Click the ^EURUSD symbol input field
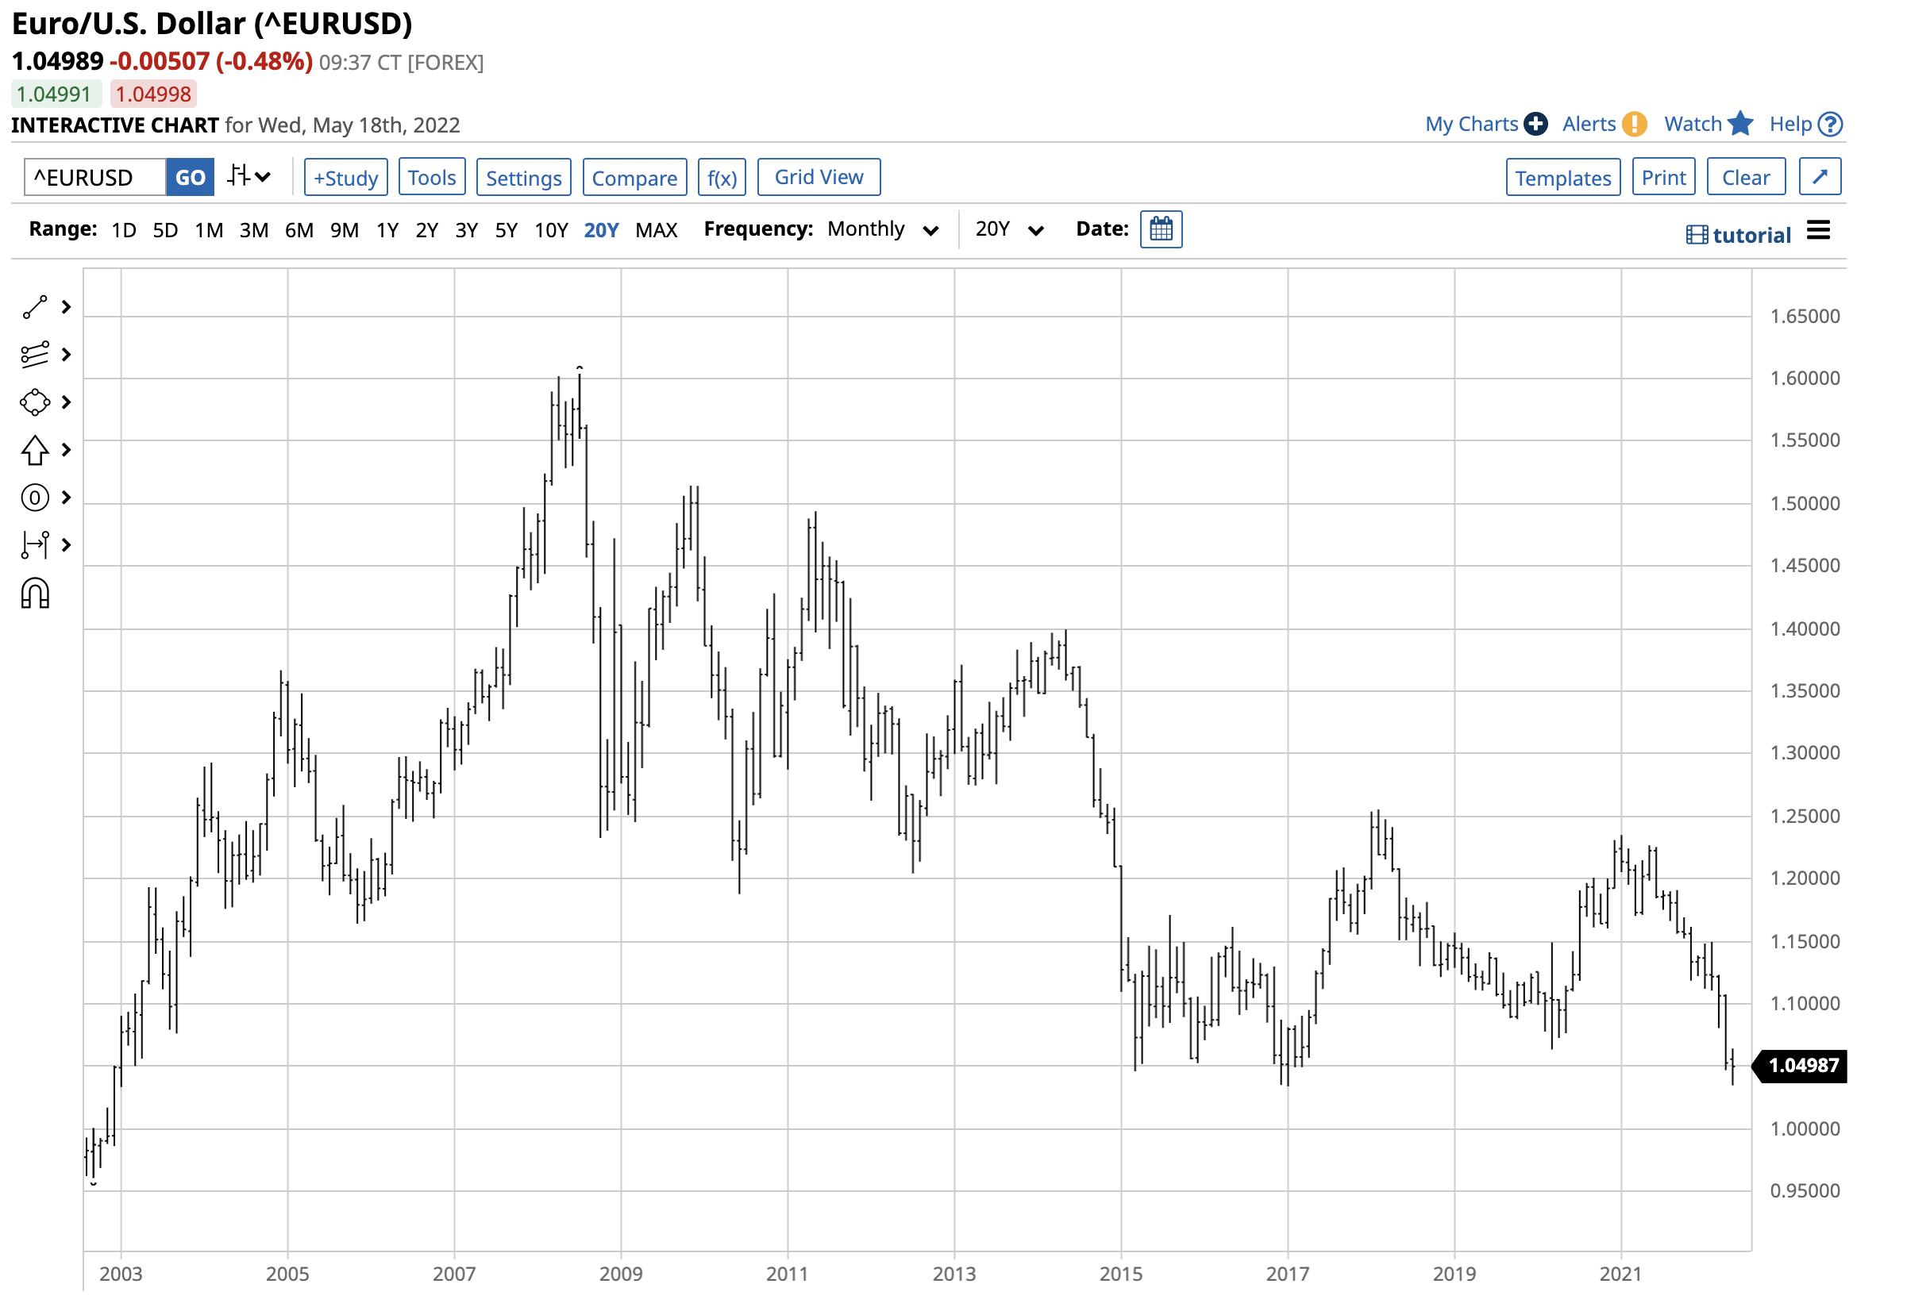 (x=94, y=178)
